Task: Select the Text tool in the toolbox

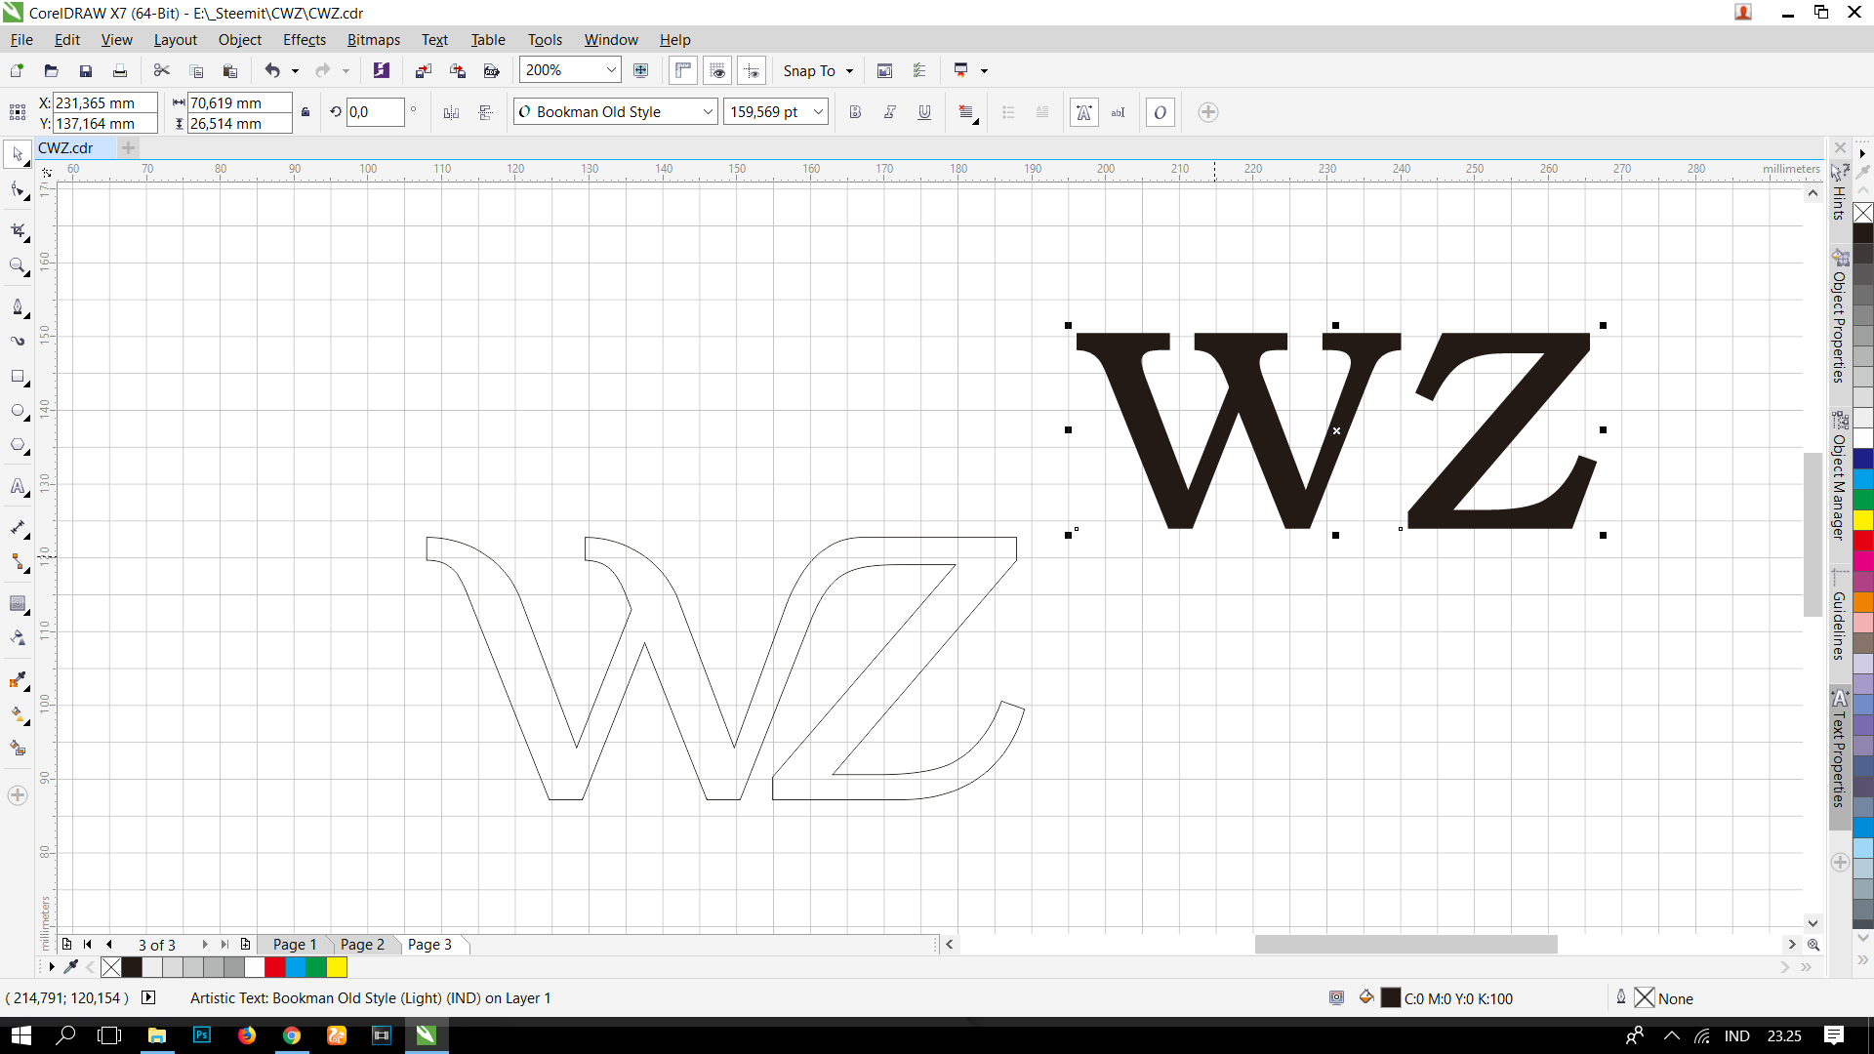Action: pyautogui.click(x=18, y=487)
